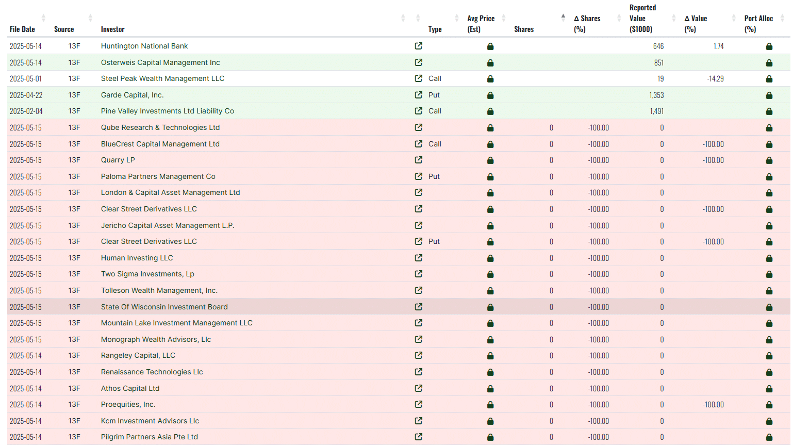Open external link for Pine Valley Investments
The width and height of the screenshot is (793, 445).
pos(419,111)
